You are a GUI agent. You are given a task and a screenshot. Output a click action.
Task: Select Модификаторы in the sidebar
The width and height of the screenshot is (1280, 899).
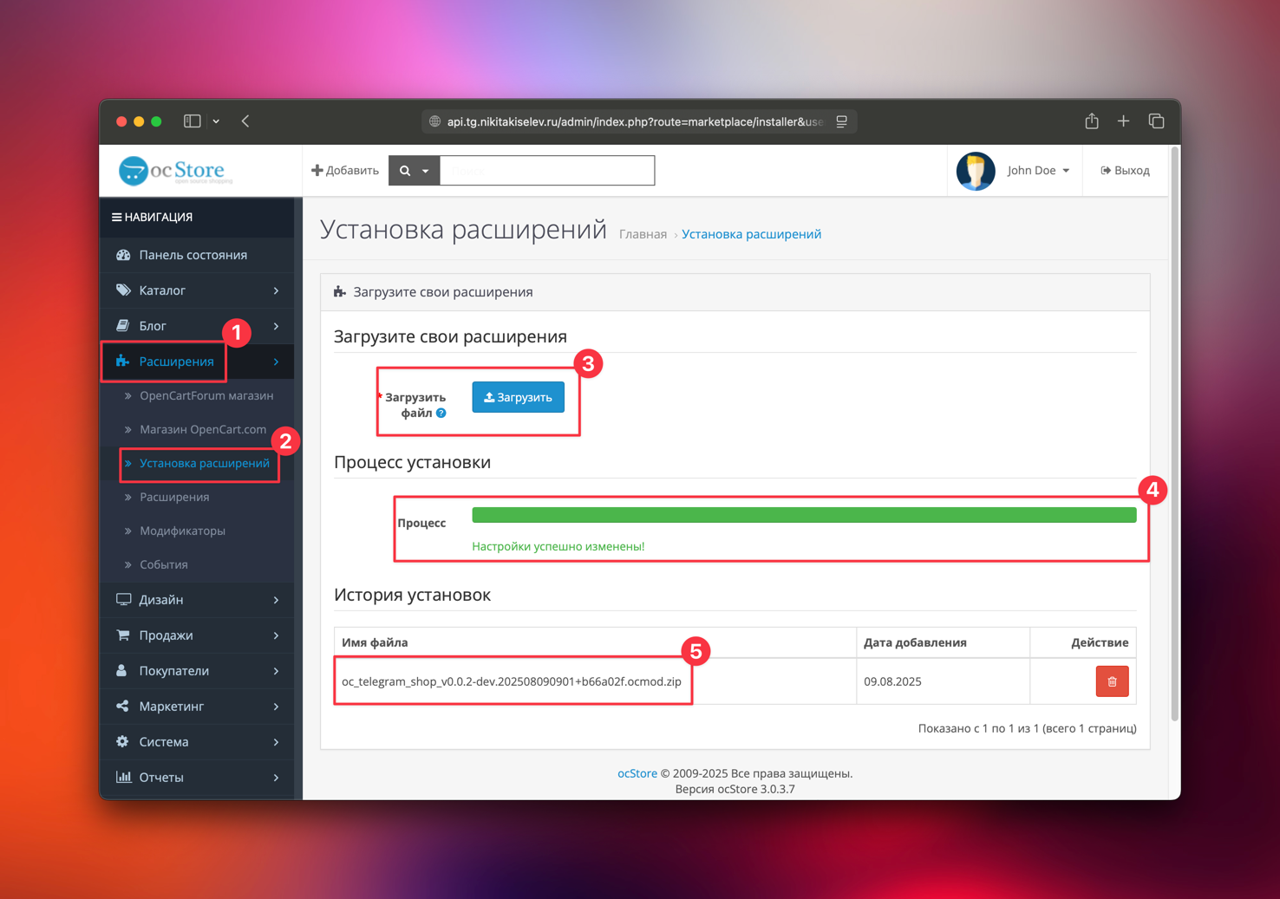point(182,531)
